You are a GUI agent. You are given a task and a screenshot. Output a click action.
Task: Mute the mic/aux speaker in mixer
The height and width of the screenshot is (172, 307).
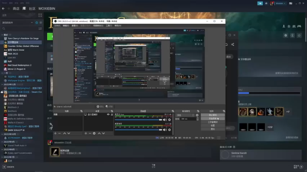click(165, 120)
